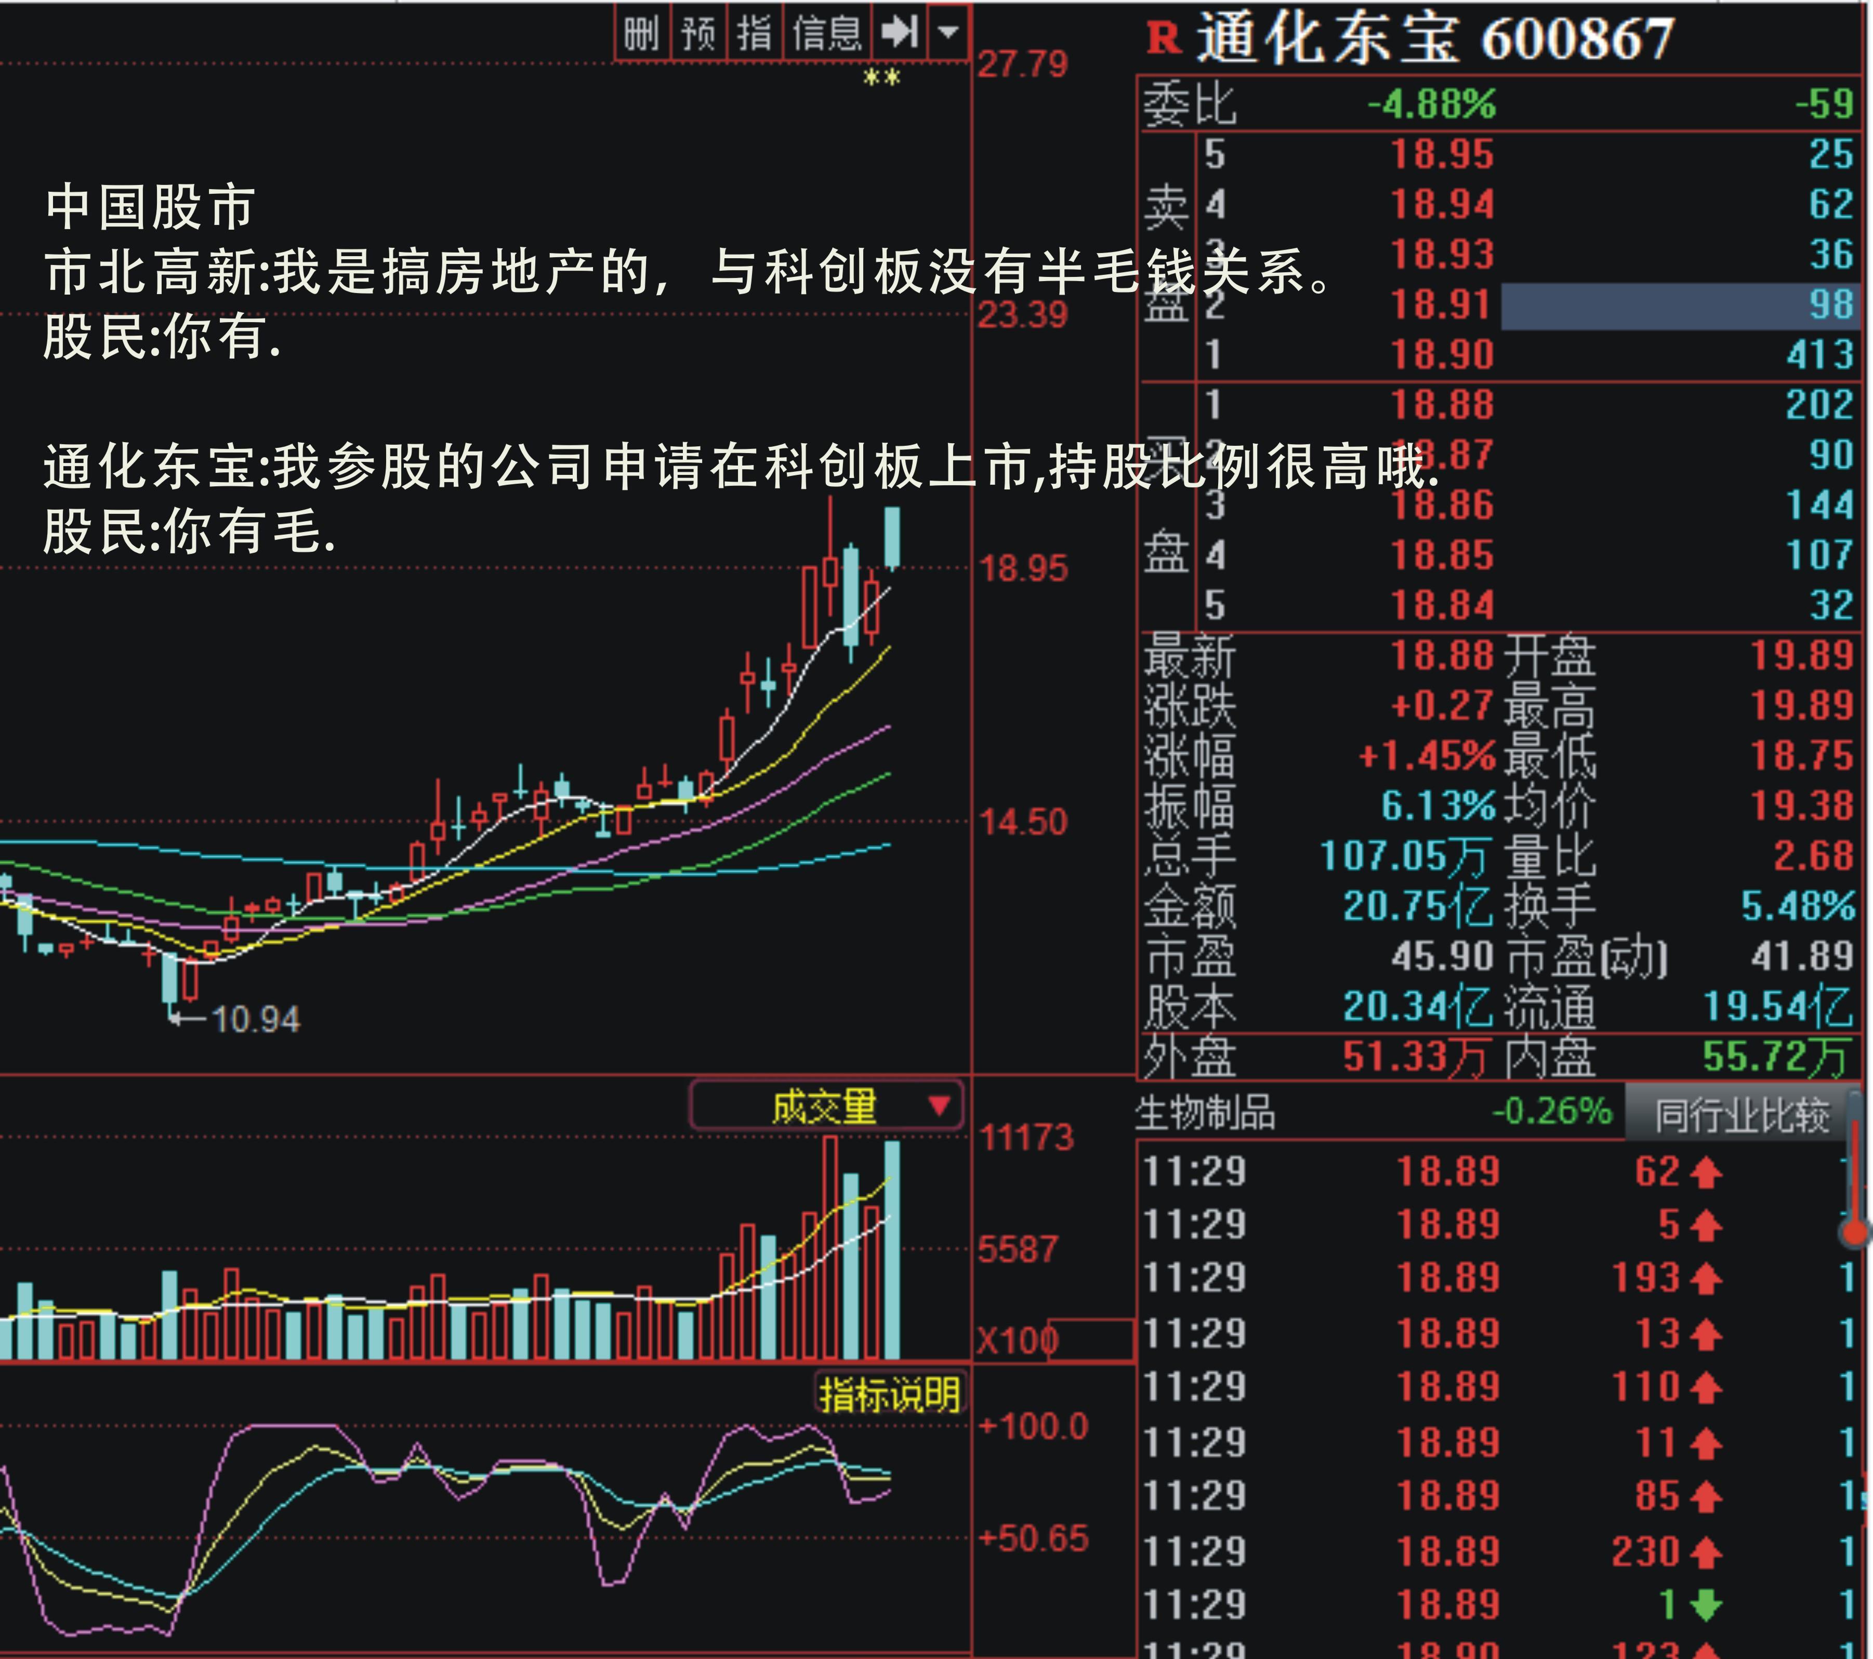The width and height of the screenshot is (1873, 1659).
Task: Select sell level 1 price 18.90
Action: tap(1442, 354)
